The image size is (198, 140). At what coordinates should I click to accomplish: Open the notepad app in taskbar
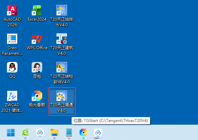(x=69, y=132)
